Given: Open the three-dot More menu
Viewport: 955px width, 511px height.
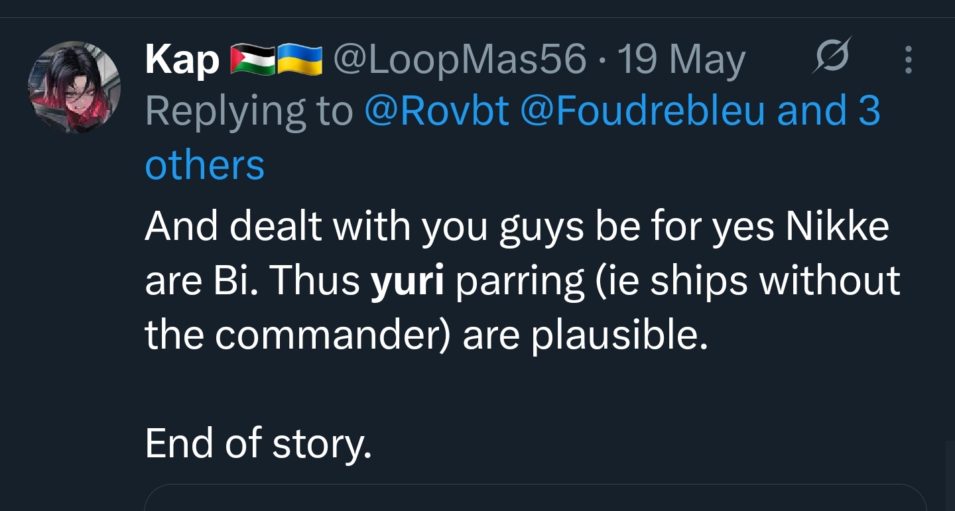Looking at the screenshot, I should (x=908, y=60).
